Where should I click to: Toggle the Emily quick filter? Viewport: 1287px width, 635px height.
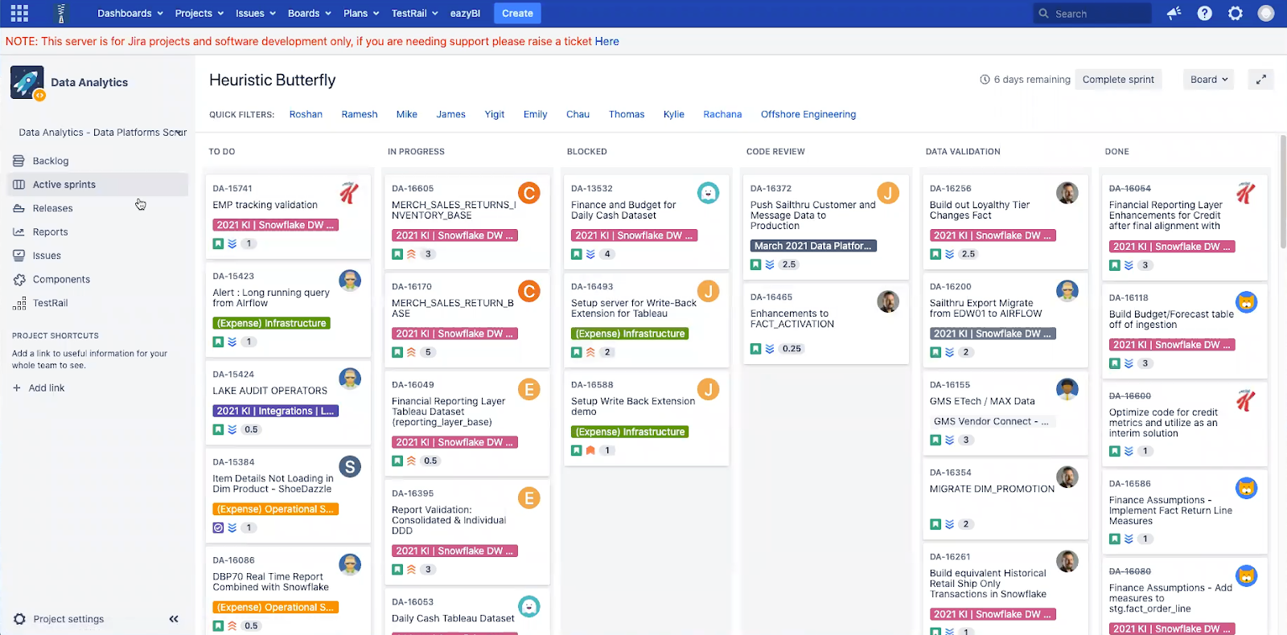pos(535,114)
